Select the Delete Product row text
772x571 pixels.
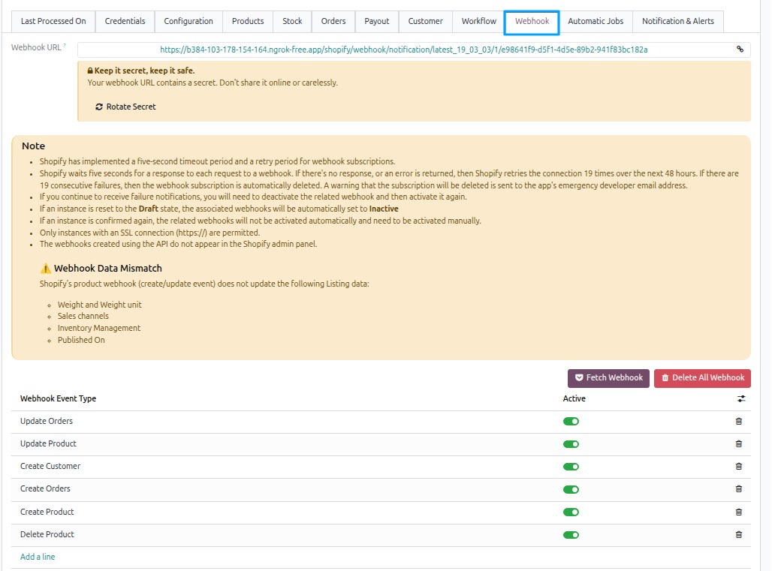47,534
